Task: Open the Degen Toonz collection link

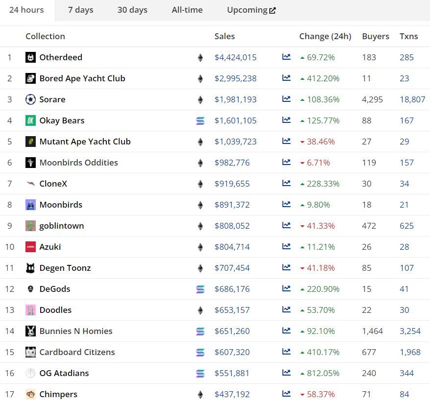Action: click(x=65, y=268)
